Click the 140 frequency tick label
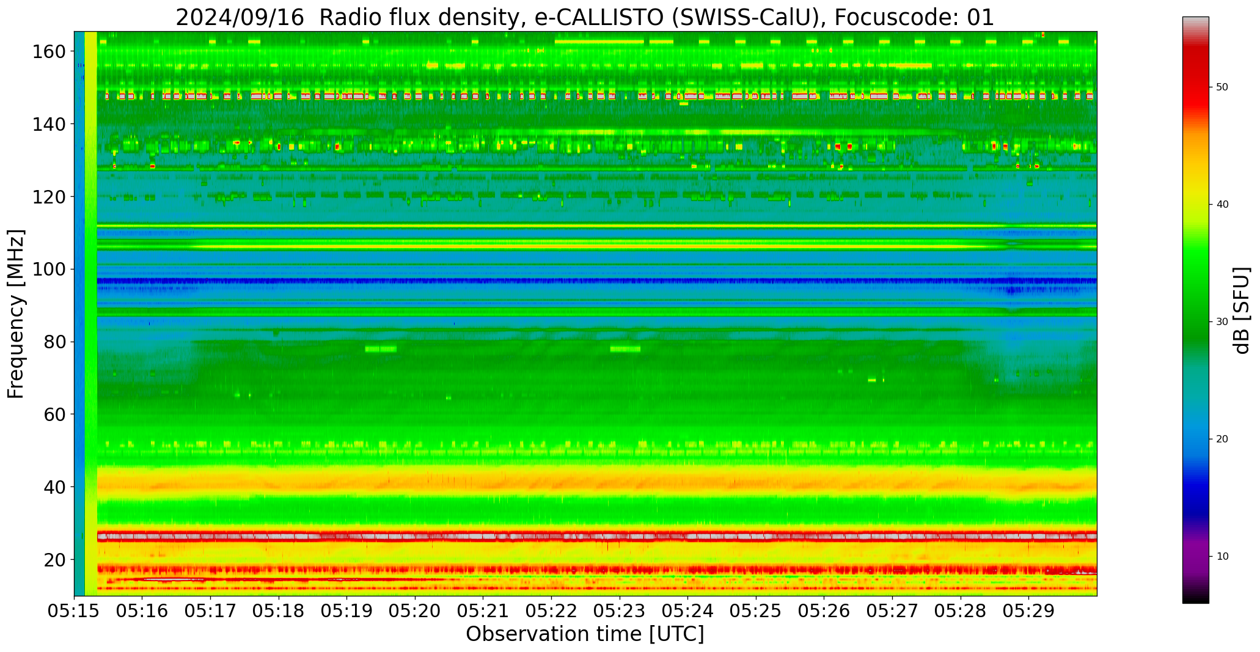The height and width of the screenshot is (652, 1260). tap(49, 125)
